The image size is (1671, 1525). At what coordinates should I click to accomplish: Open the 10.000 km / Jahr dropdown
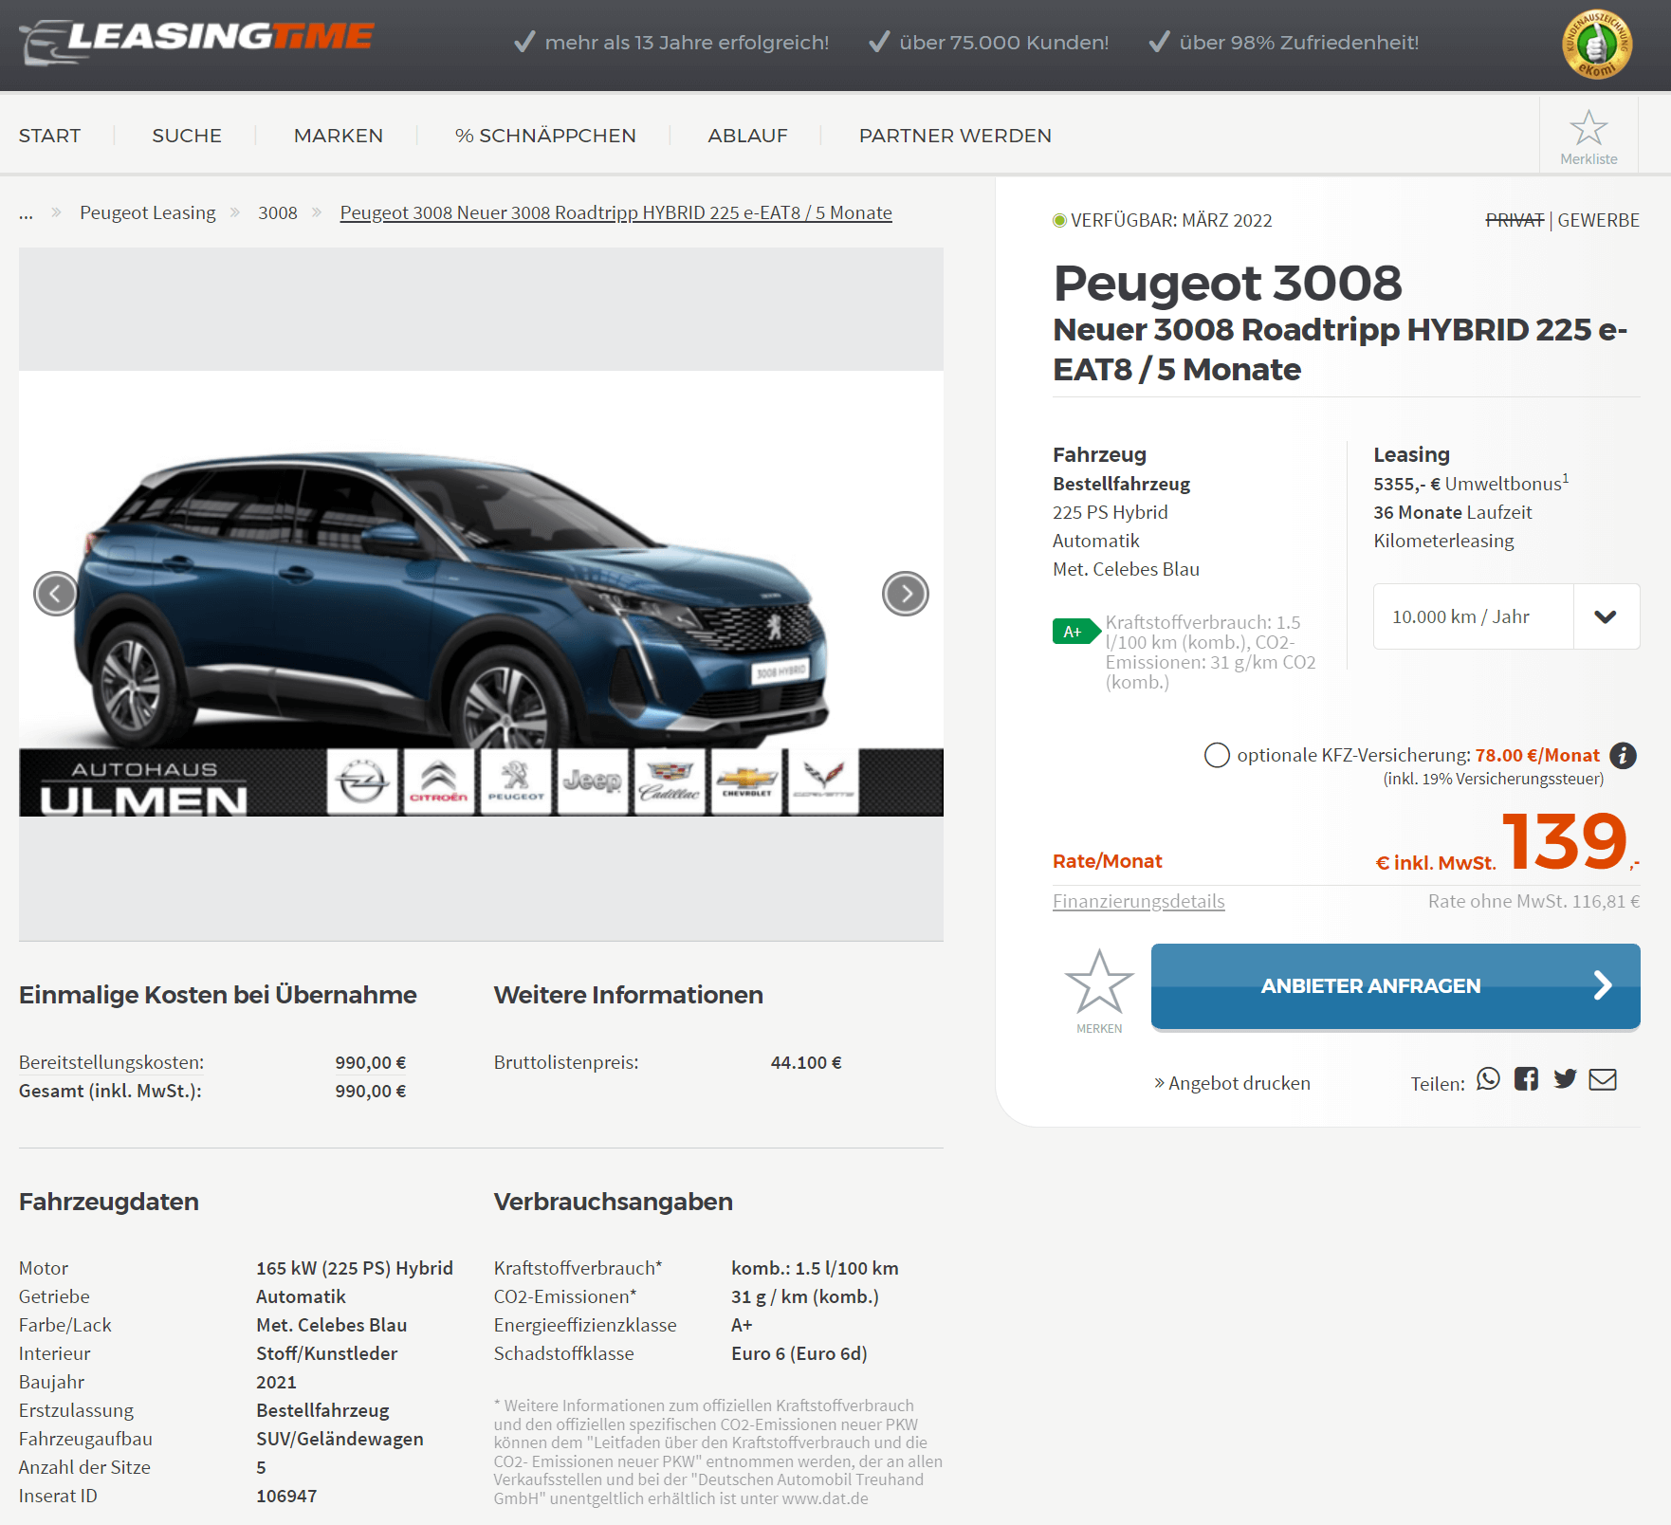point(1506,616)
